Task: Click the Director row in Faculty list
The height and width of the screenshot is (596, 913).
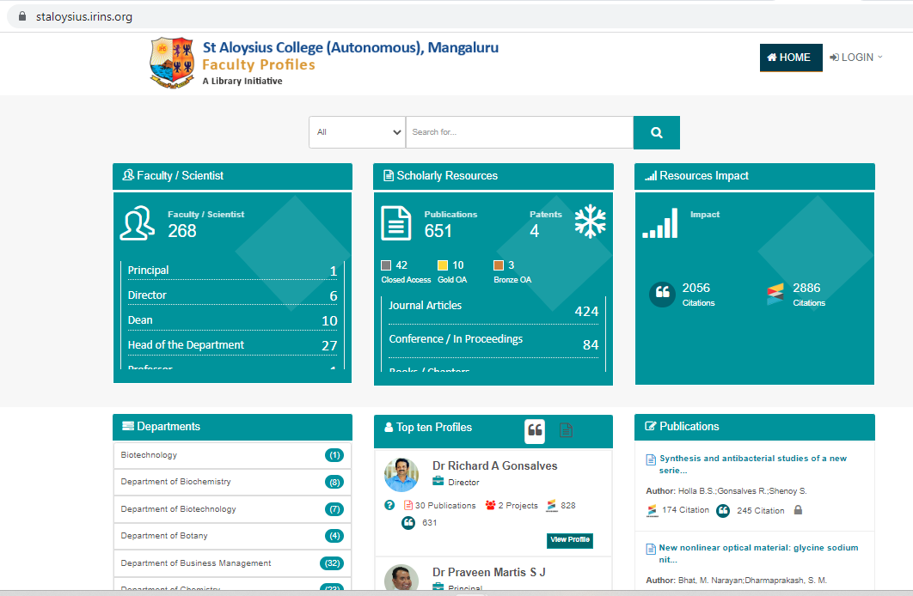Action: 232,295
